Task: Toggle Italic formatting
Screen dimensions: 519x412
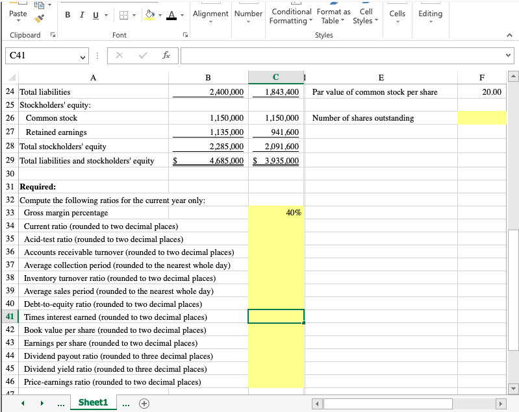Action: coord(82,15)
